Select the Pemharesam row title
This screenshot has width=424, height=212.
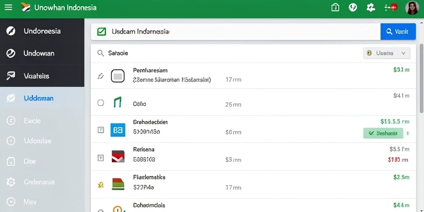(150, 70)
